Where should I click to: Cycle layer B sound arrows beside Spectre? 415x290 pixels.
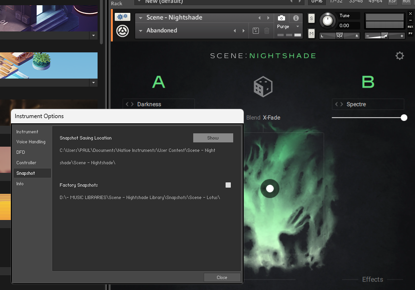[x=339, y=104]
